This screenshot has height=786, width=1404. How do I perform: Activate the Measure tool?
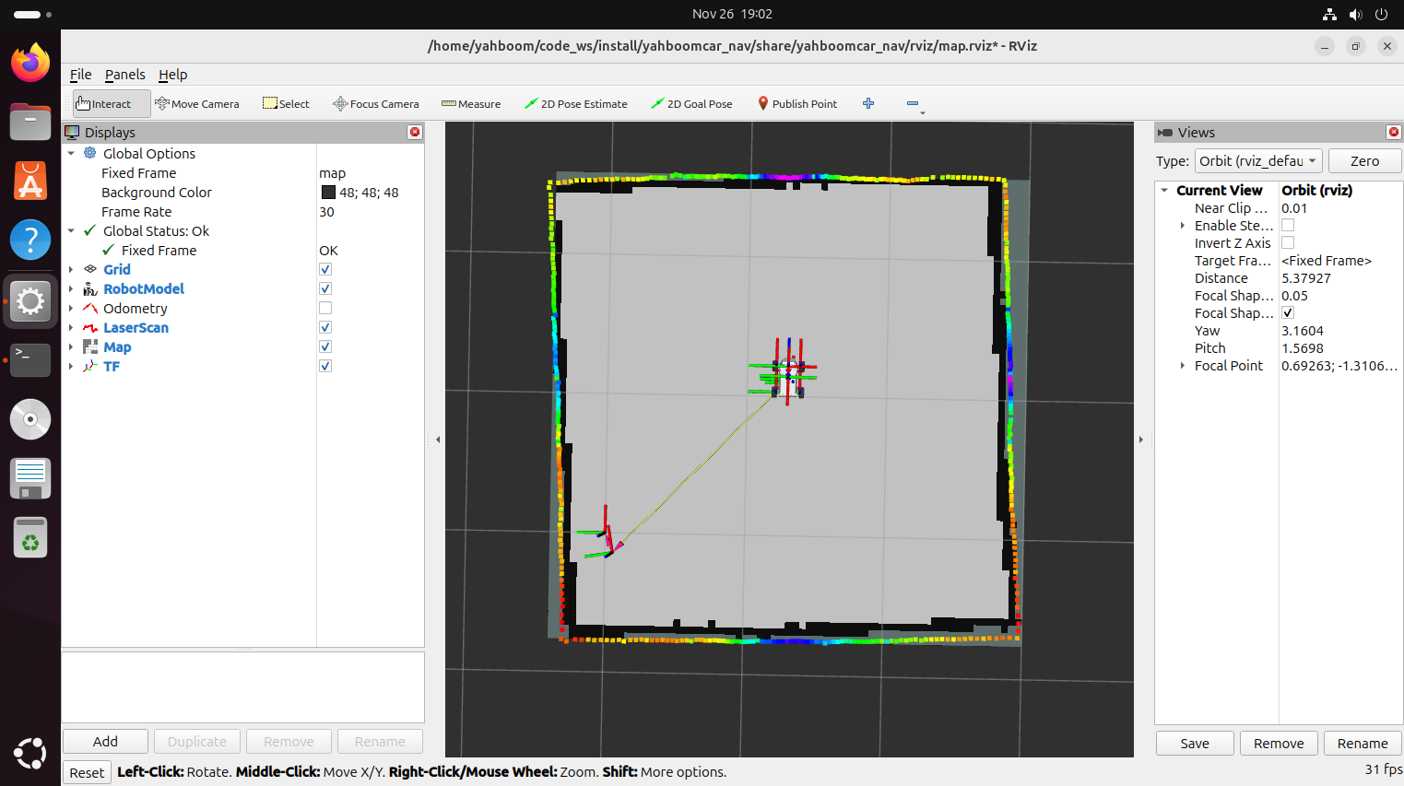coord(471,104)
